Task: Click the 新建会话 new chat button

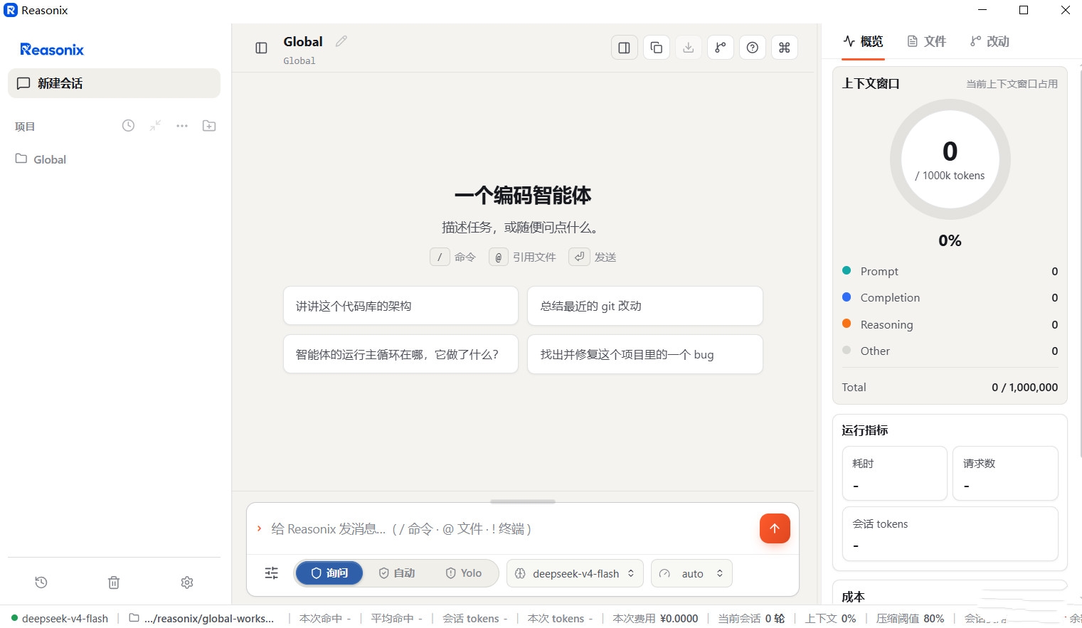Action: tap(114, 83)
